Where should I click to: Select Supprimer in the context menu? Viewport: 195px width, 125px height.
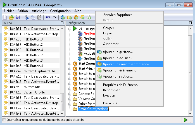coord(129,44)
